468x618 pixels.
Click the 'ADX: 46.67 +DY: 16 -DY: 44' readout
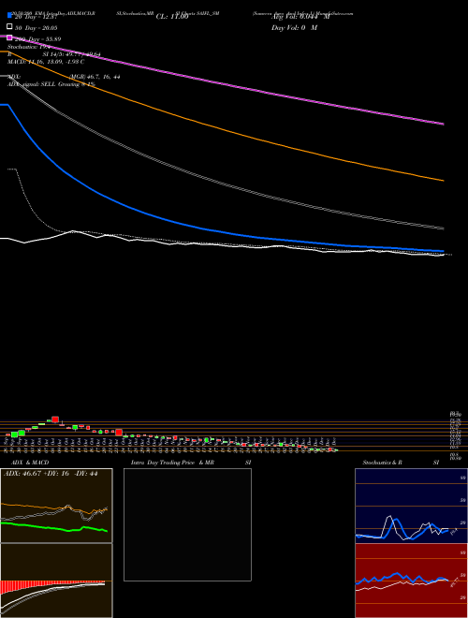[x=51, y=474]
